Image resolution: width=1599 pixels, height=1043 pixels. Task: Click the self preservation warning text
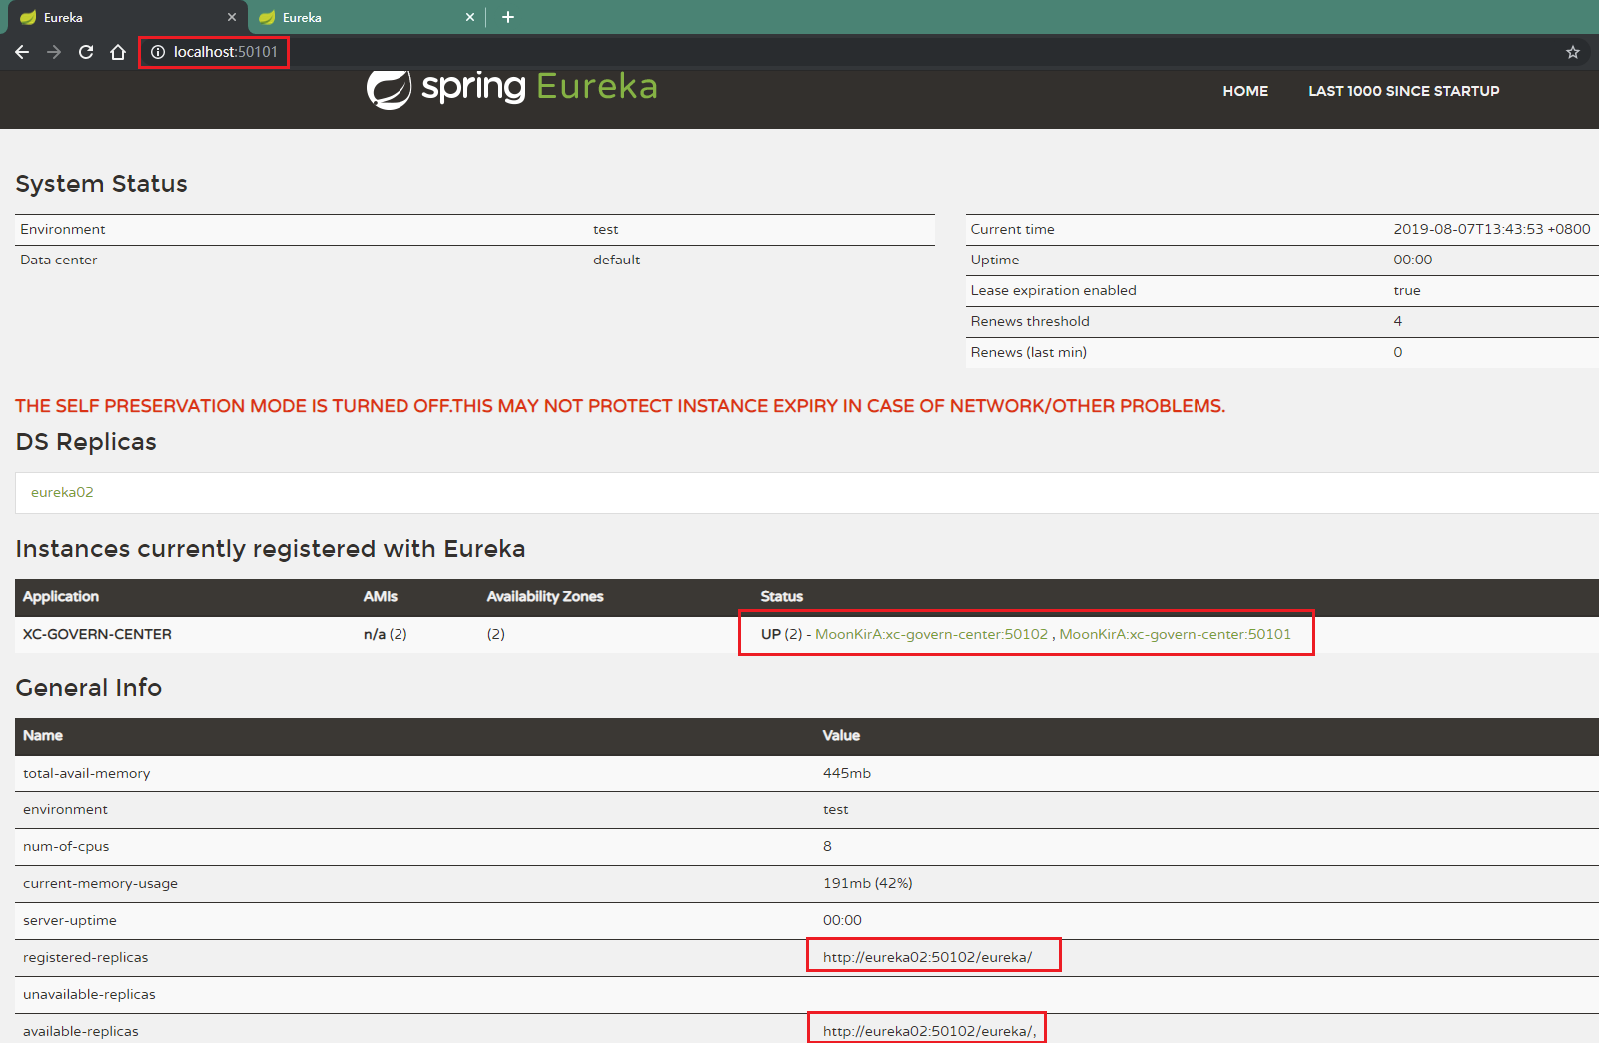pyautogui.click(x=620, y=406)
